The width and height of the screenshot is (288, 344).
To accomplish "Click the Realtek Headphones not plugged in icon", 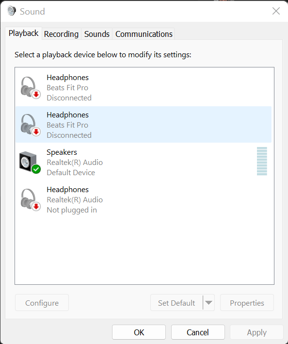I will (x=30, y=199).
